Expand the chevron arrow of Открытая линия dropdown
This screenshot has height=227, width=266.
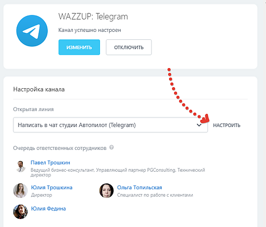click(x=199, y=125)
